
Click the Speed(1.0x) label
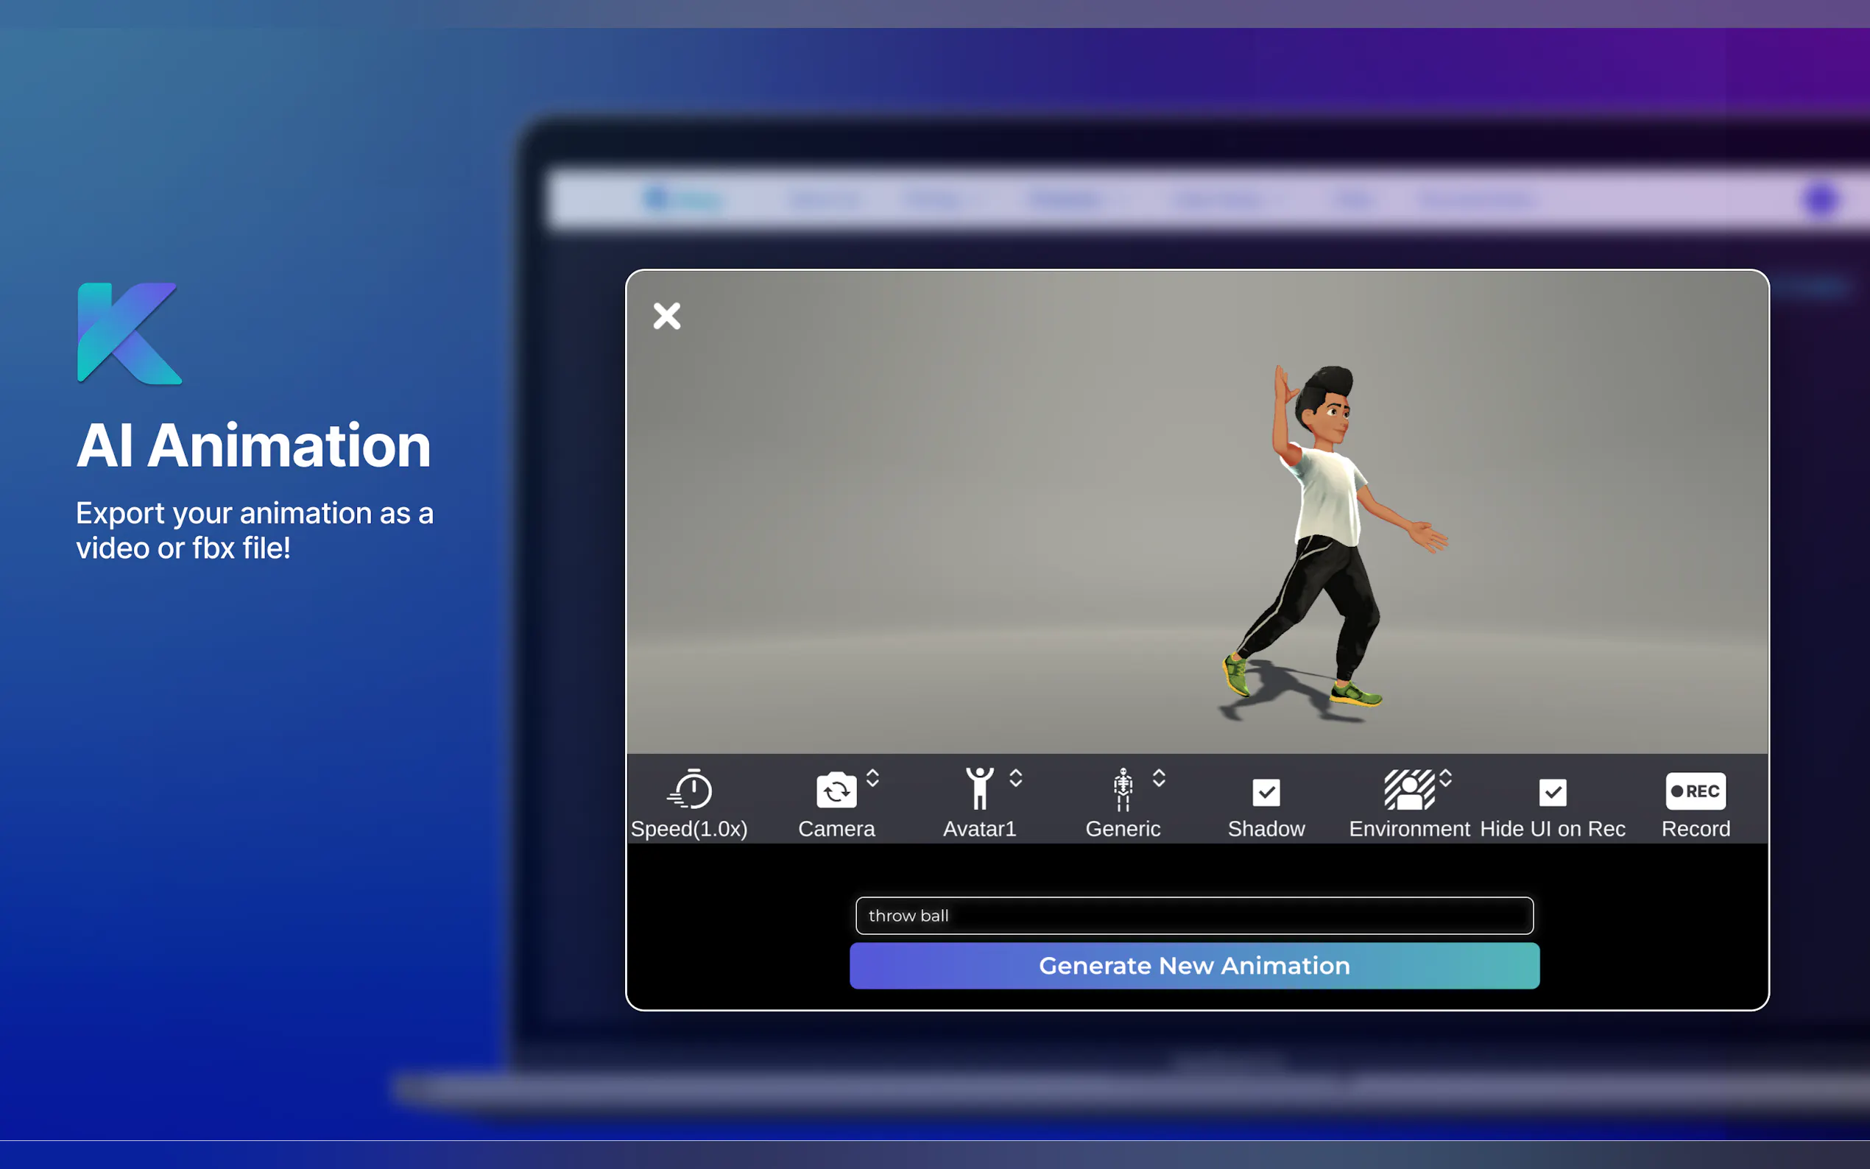click(x=689, y=829)
